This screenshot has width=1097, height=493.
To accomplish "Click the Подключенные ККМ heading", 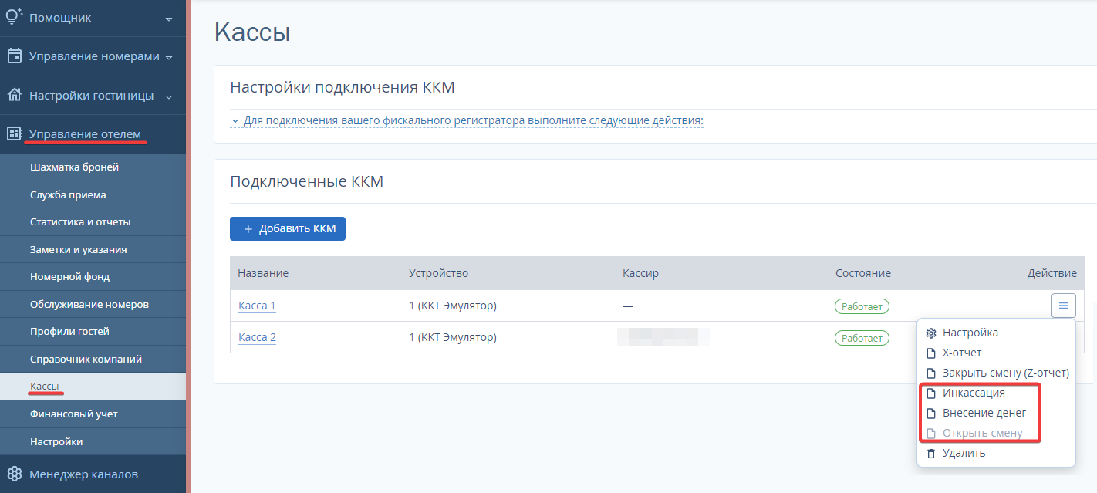I will [307, 182].
